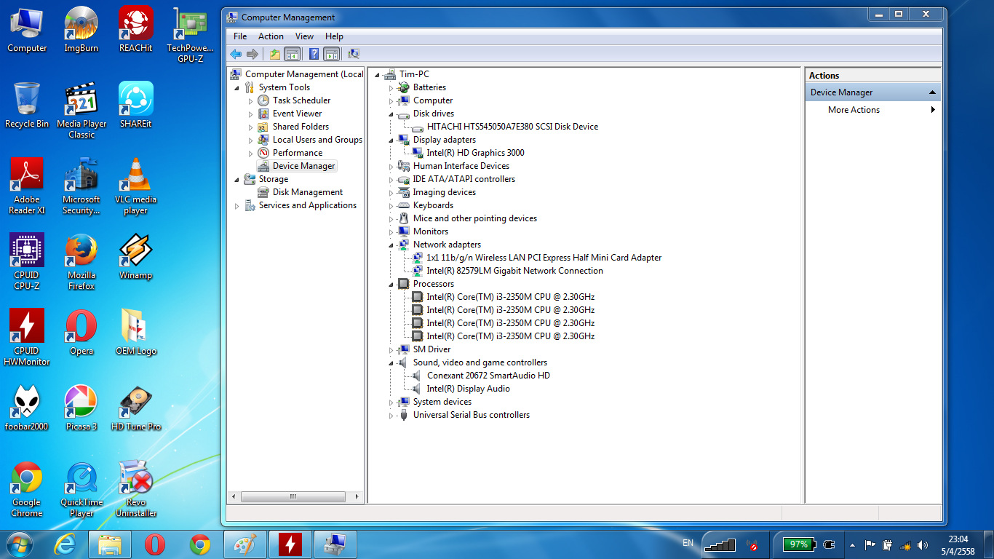994x559 pixels.
Task: Select the Wireless LAN PCI Express adapter
Action: tap(544, 258)
